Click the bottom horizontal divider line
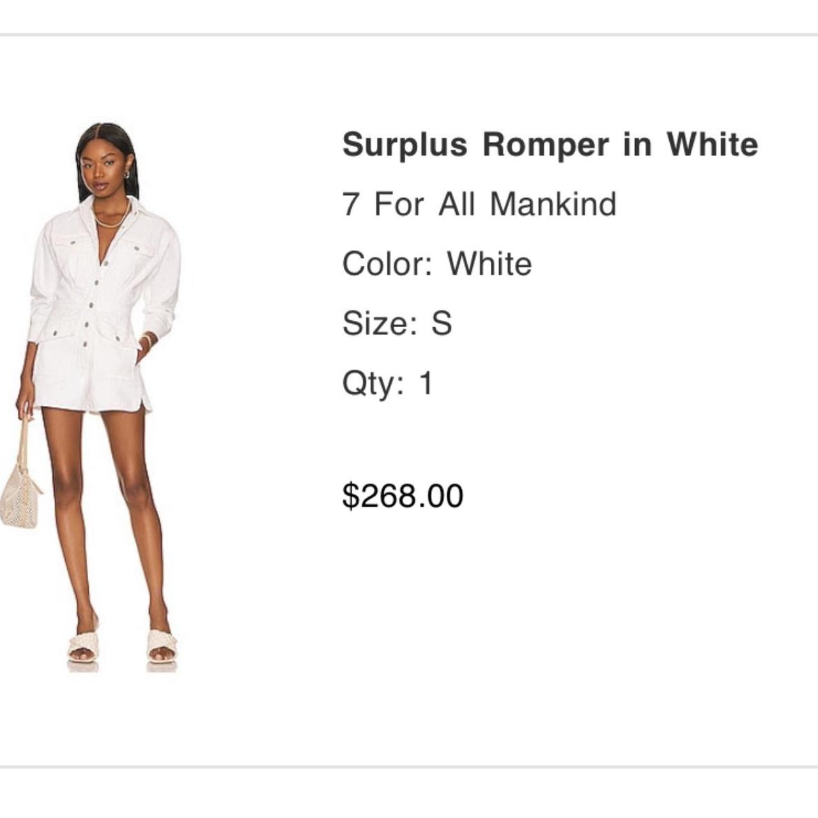Viewport: 818px width, 818px height. [409, 766]
